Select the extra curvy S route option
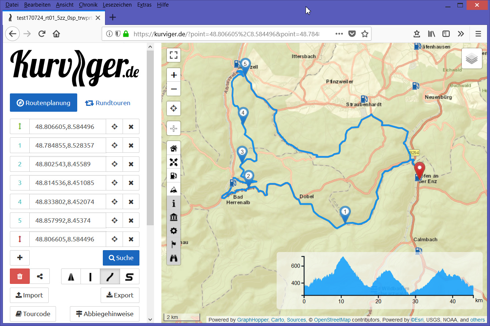Viewport: 490px width, 326px height. pyautogui.click(x=130, y=277)
